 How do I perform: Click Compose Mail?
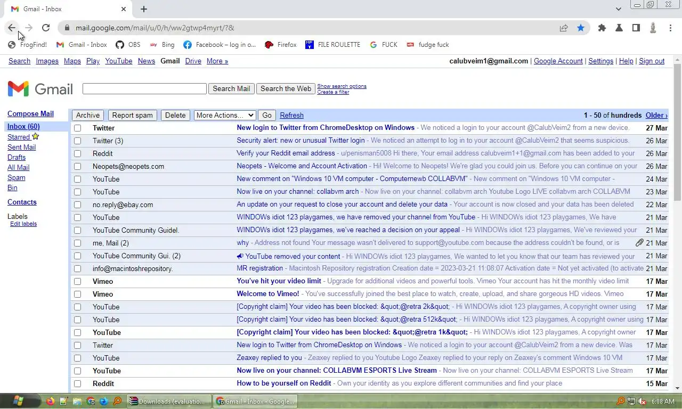tap(30, 113)
